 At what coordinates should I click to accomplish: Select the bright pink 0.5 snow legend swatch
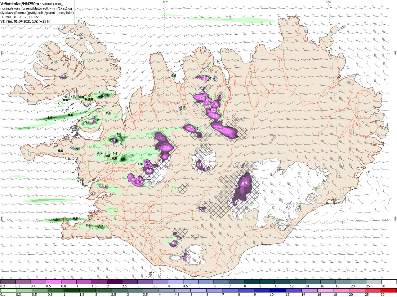pos(54,282)
